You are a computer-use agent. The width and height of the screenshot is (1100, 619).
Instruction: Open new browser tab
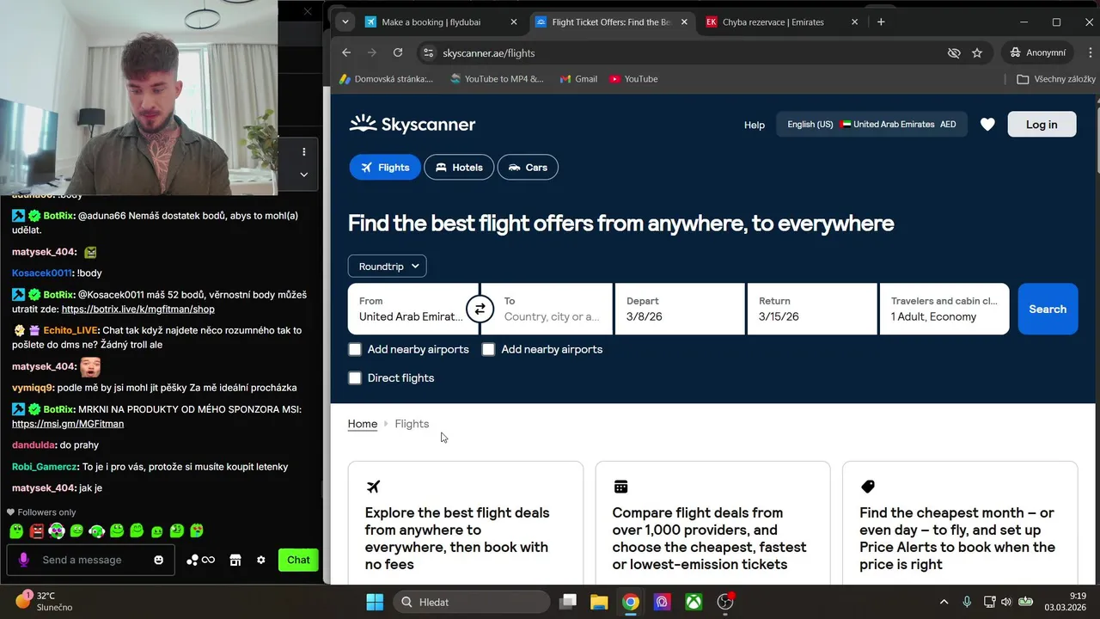click(881, 21)
